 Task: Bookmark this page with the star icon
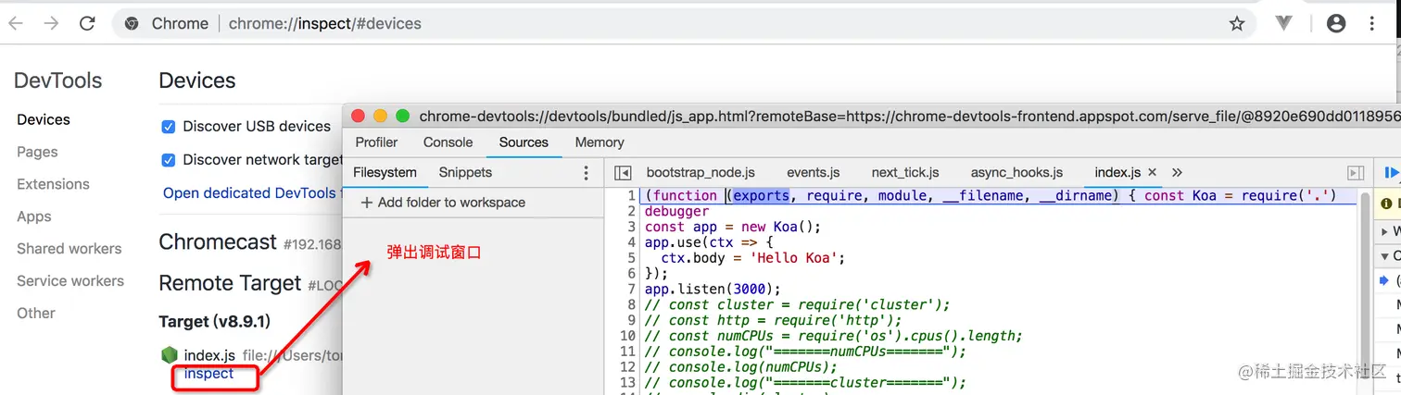pos(1237,23)
